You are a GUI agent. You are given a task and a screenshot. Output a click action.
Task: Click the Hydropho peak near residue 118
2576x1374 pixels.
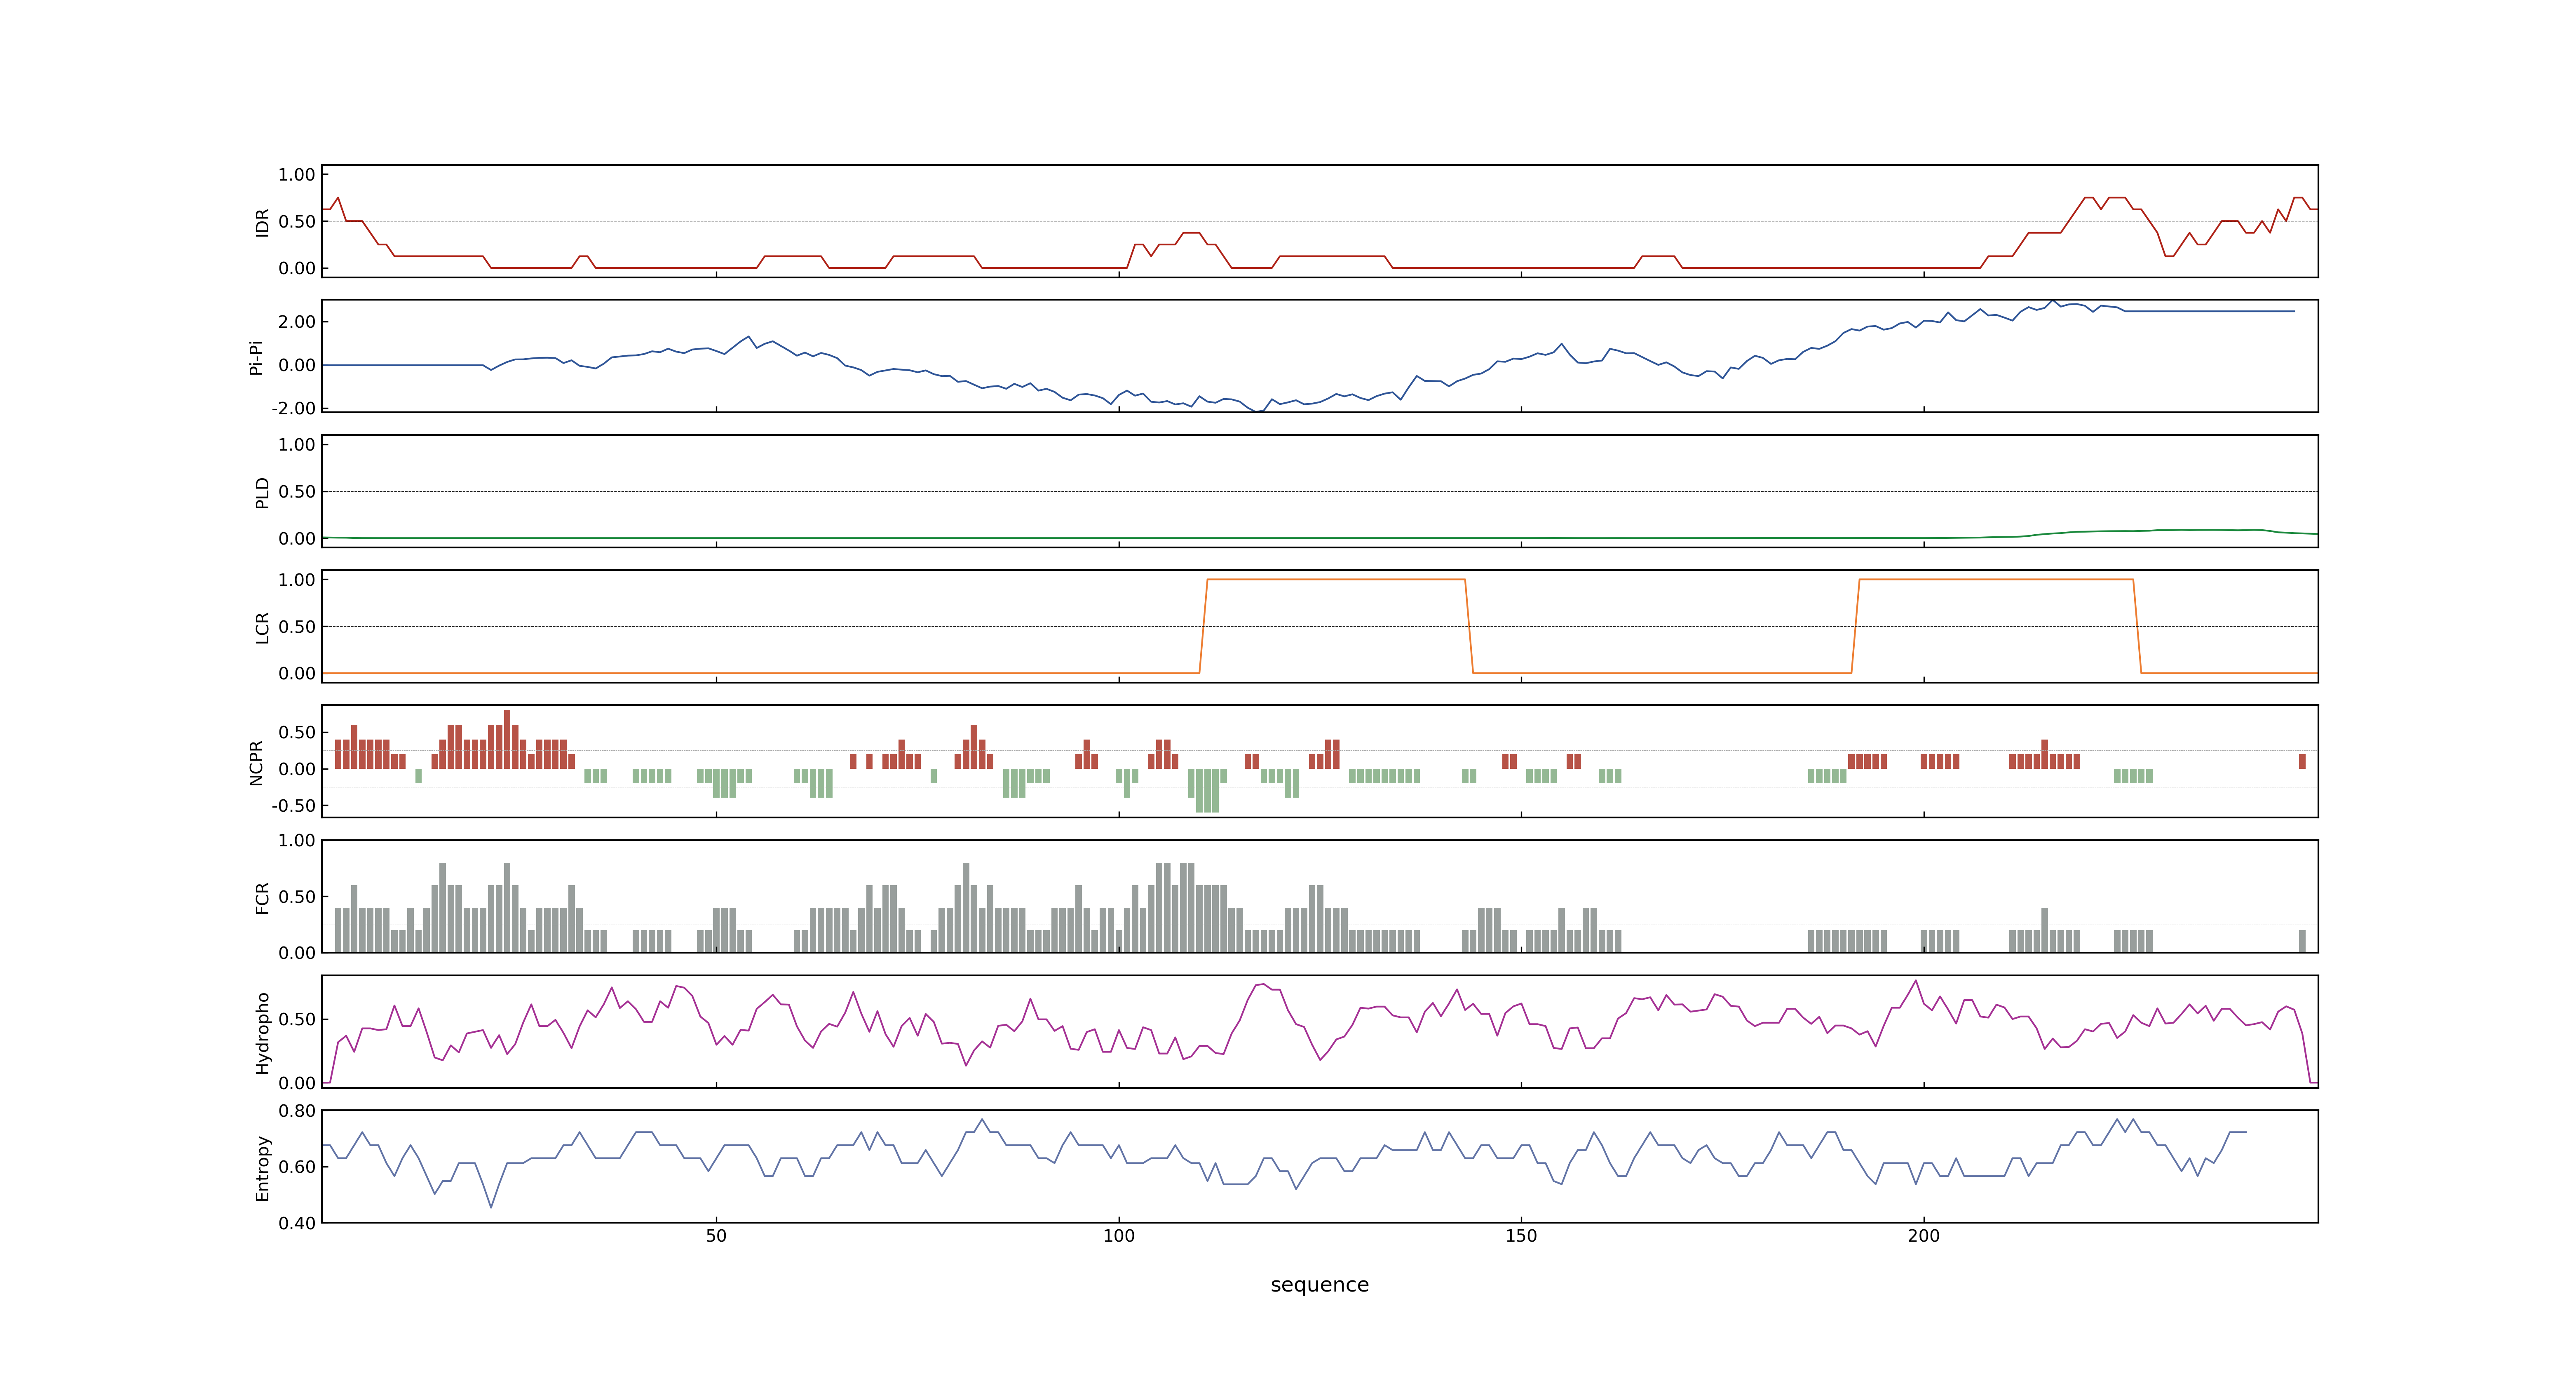click(1263, 984)
